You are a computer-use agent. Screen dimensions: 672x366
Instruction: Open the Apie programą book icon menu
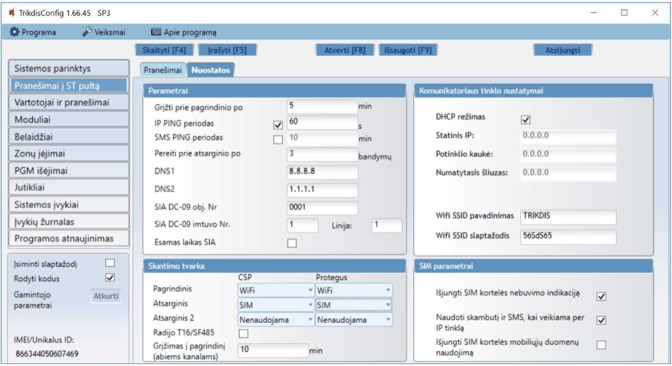[184, 32]
